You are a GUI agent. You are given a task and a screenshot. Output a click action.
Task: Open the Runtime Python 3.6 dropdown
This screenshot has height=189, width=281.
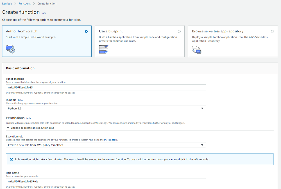(x=106, y=108)
